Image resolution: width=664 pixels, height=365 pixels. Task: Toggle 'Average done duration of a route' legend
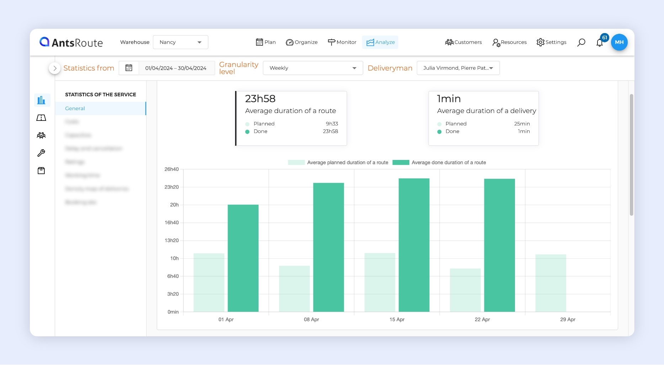[x=439, y=163]
